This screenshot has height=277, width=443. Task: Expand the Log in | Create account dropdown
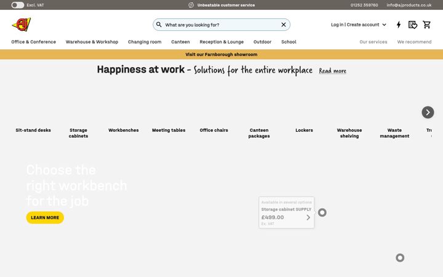tap(358, 25)
